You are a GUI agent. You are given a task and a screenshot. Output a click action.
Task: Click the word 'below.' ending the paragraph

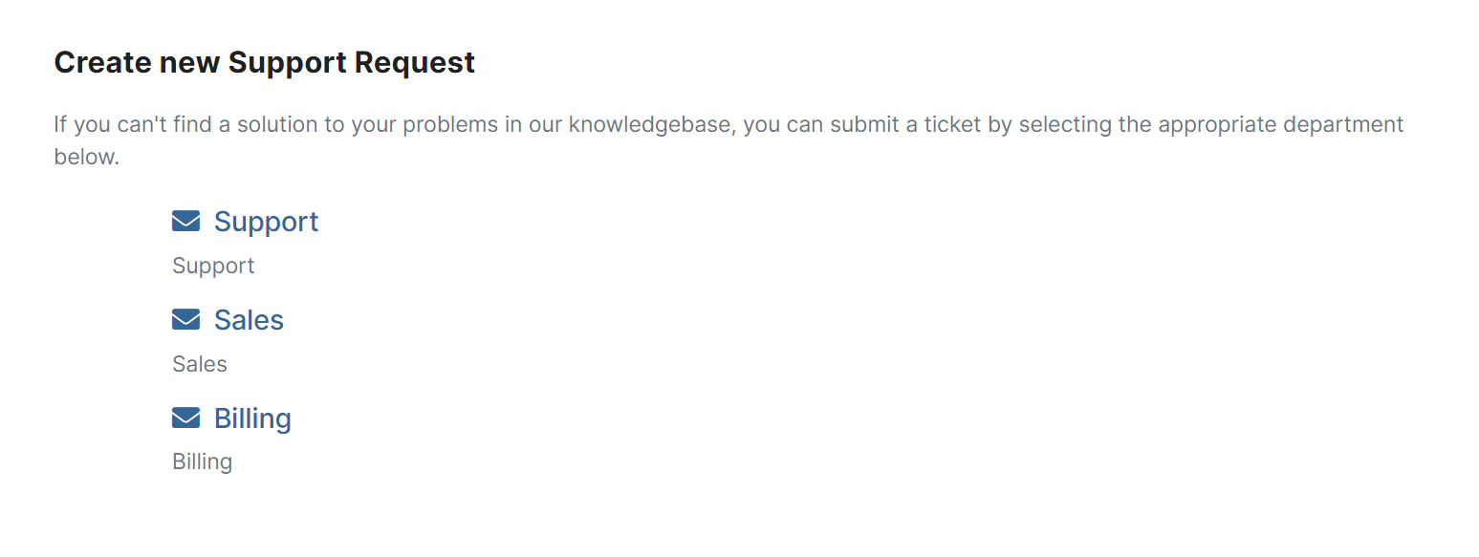pyautogui.click(x=87, y=157)
